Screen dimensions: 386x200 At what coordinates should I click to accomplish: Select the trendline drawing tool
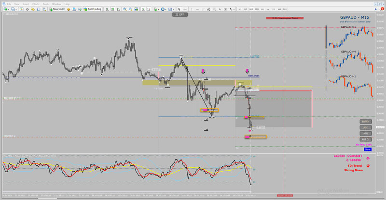click(x=203, y=9)
